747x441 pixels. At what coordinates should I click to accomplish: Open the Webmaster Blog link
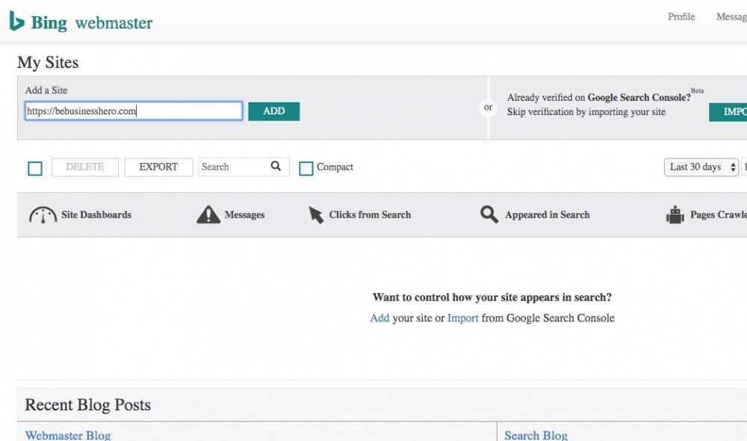click(68, 435)
